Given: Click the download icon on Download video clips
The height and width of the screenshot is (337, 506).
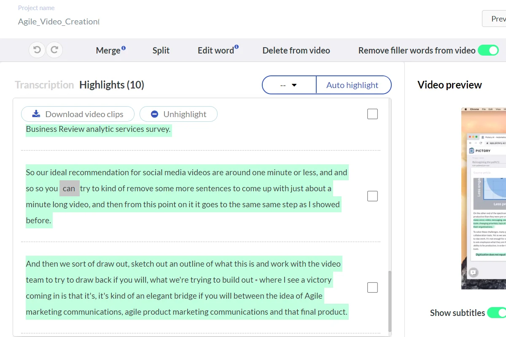Looking at the screenshot, I should [x=36, y=114].
